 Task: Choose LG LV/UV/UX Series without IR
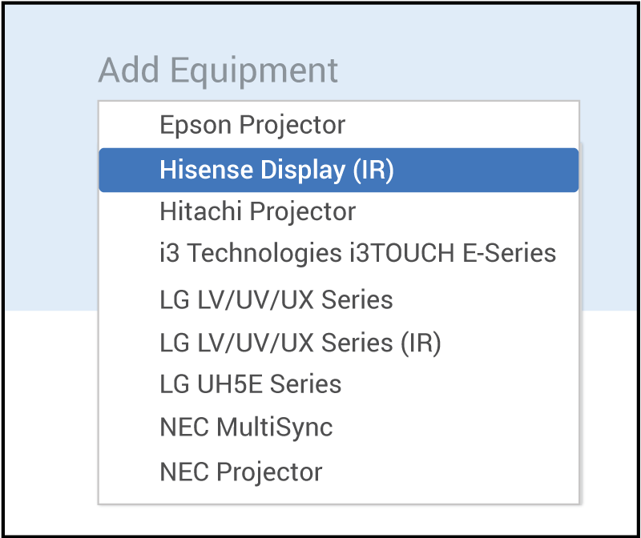276,300
